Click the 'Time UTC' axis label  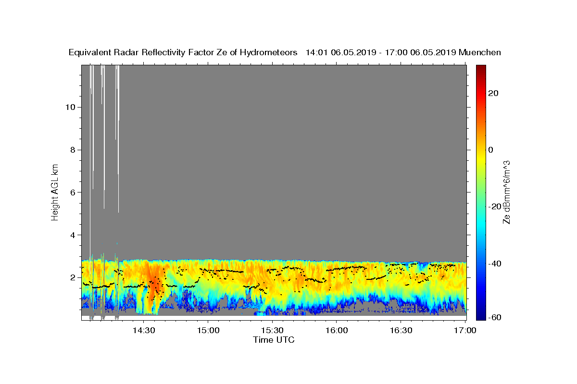[274, 340]
